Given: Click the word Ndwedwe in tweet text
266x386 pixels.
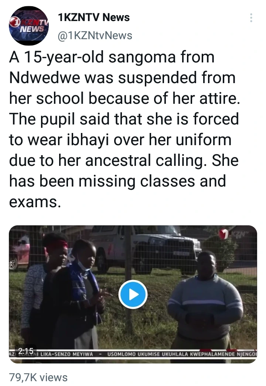Looking at the screenshot, I should tap(45, 78).
